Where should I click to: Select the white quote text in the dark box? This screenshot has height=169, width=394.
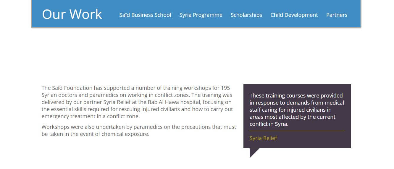[297, 110]
